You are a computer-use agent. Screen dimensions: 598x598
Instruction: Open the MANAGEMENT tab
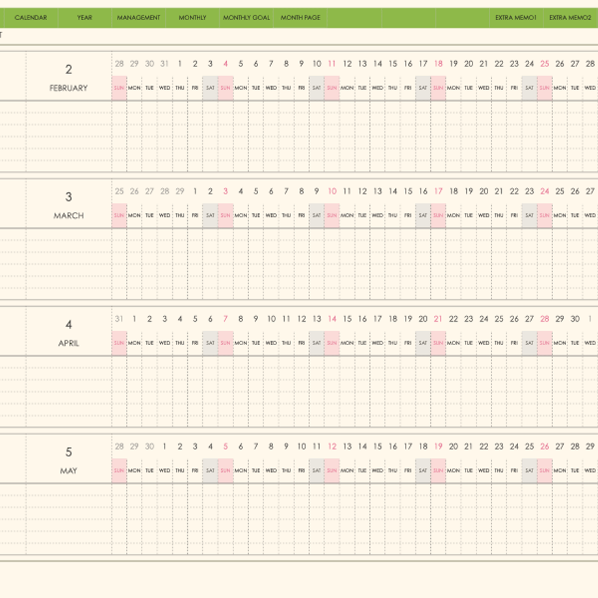click(138, 18)
